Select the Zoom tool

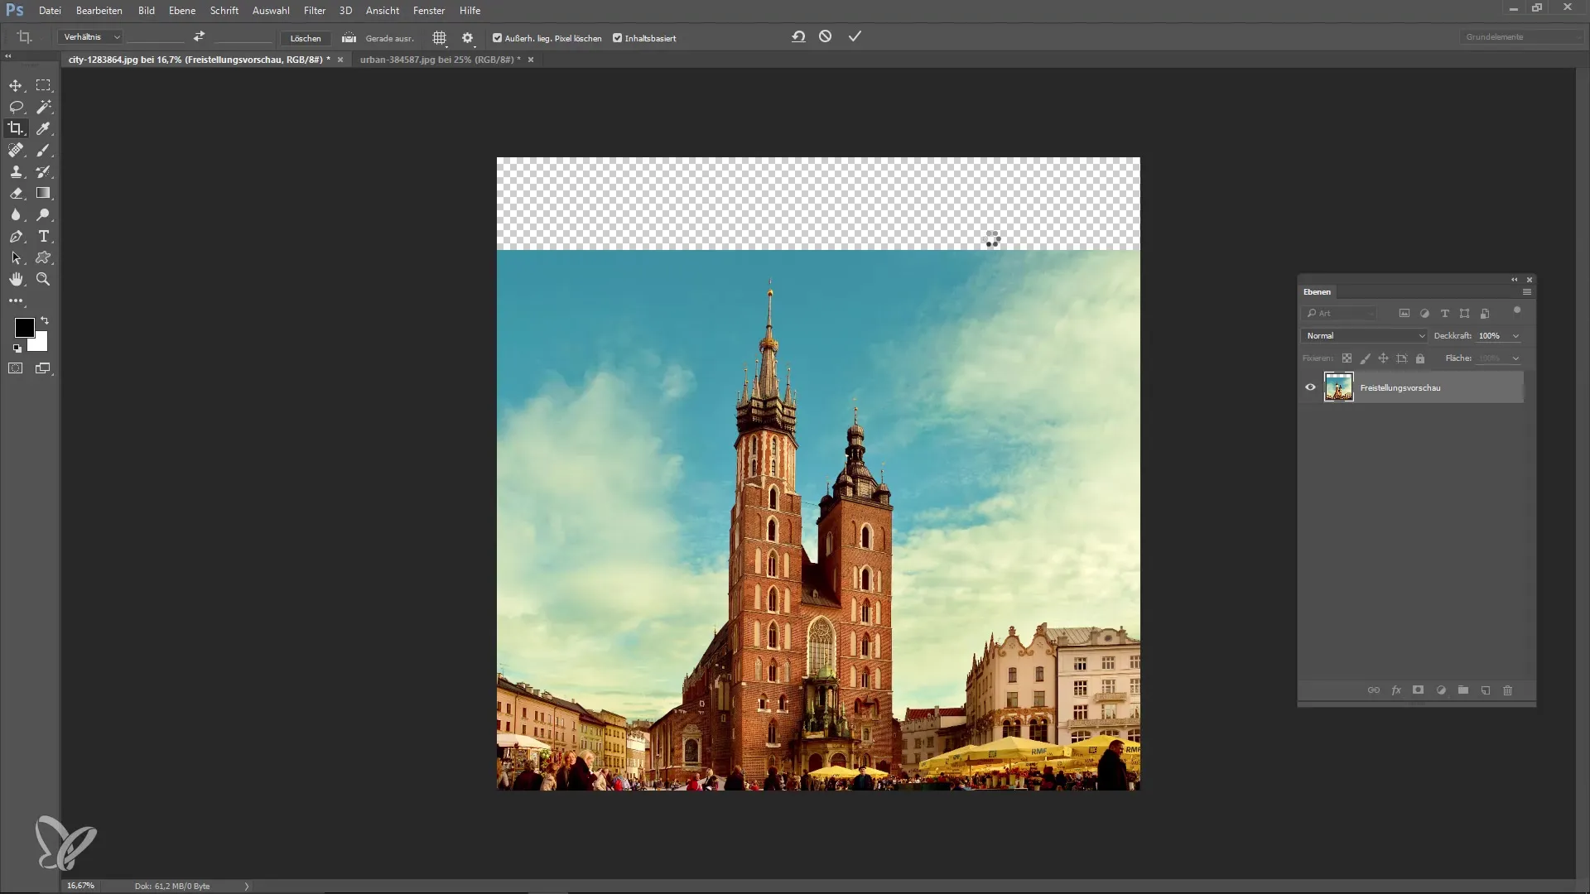[x=43, y=279]
